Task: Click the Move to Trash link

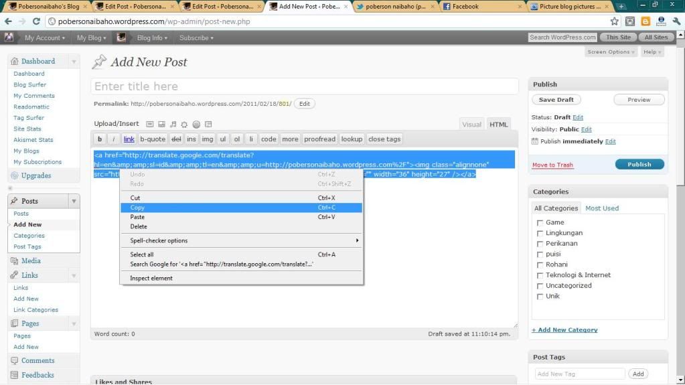Action: click(552, 165)
